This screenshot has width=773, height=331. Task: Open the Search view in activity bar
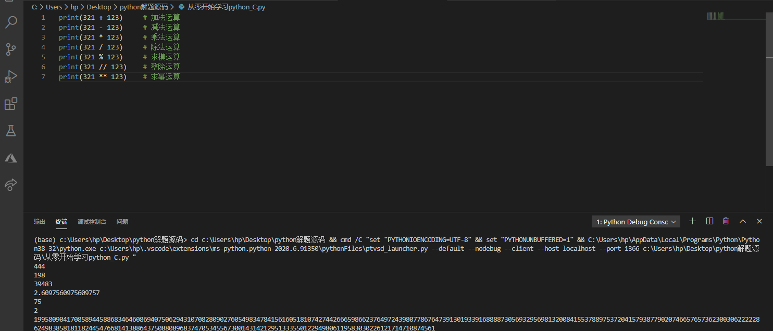[11, 22]
